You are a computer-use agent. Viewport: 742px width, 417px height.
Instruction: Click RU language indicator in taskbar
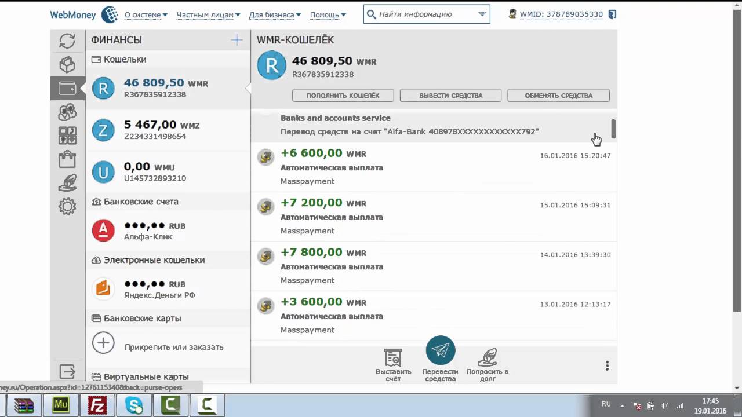(606, 404)
